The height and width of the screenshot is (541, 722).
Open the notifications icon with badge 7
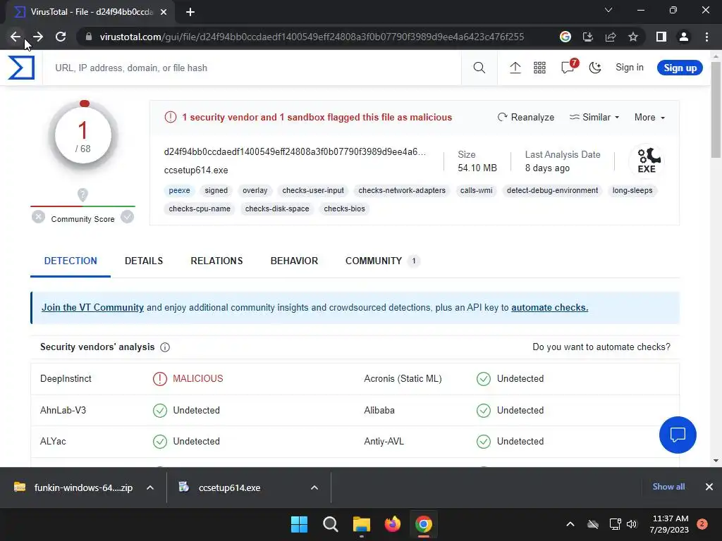coord(568,67)
